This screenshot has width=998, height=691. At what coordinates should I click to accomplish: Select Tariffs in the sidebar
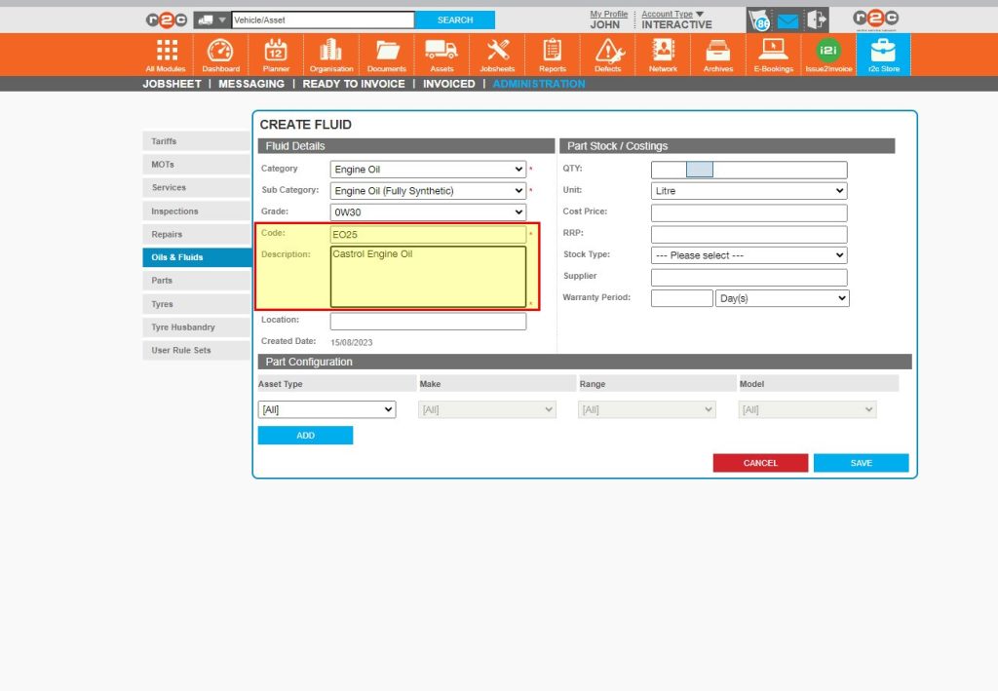point(197,141)
